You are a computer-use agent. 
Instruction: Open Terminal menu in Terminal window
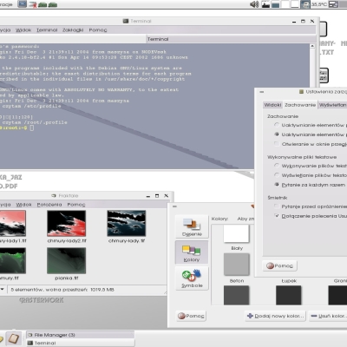coord(47,30)
